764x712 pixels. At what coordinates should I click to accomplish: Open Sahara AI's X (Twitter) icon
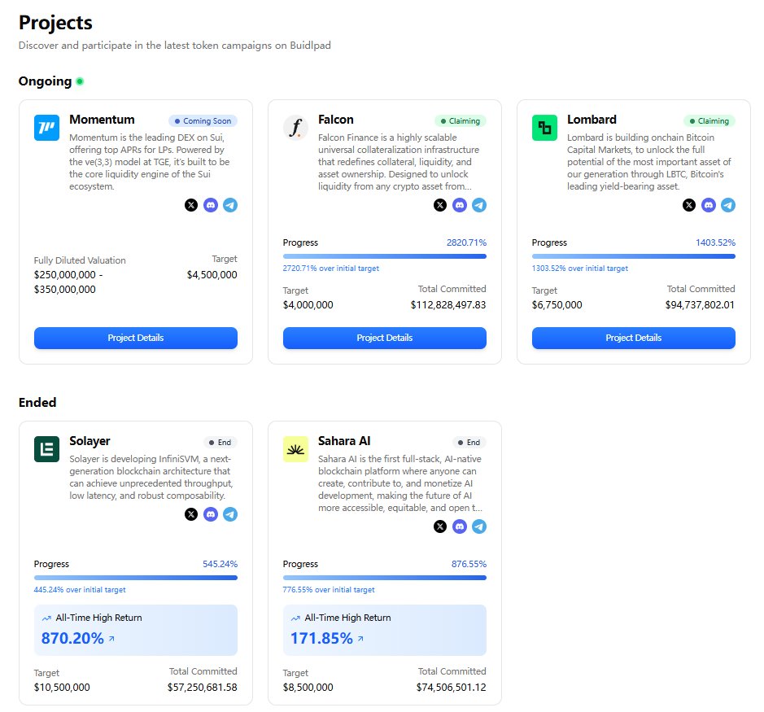click(440, 526)
